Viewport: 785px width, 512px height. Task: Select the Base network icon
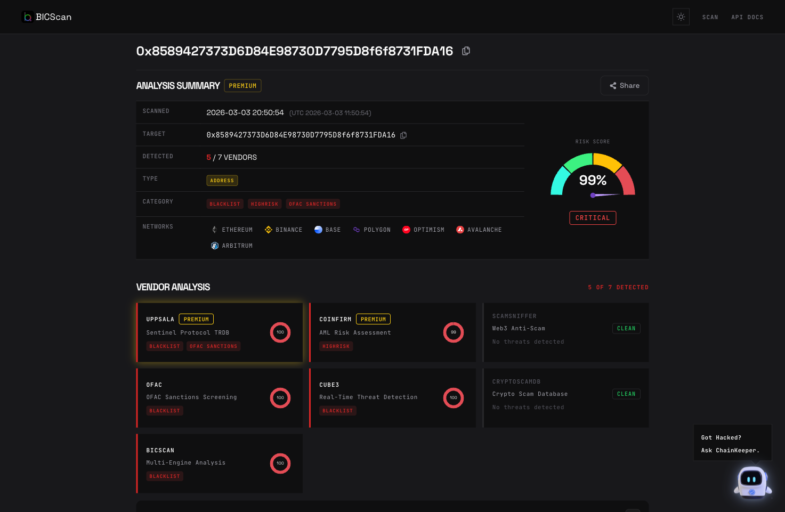coord(318,229)
